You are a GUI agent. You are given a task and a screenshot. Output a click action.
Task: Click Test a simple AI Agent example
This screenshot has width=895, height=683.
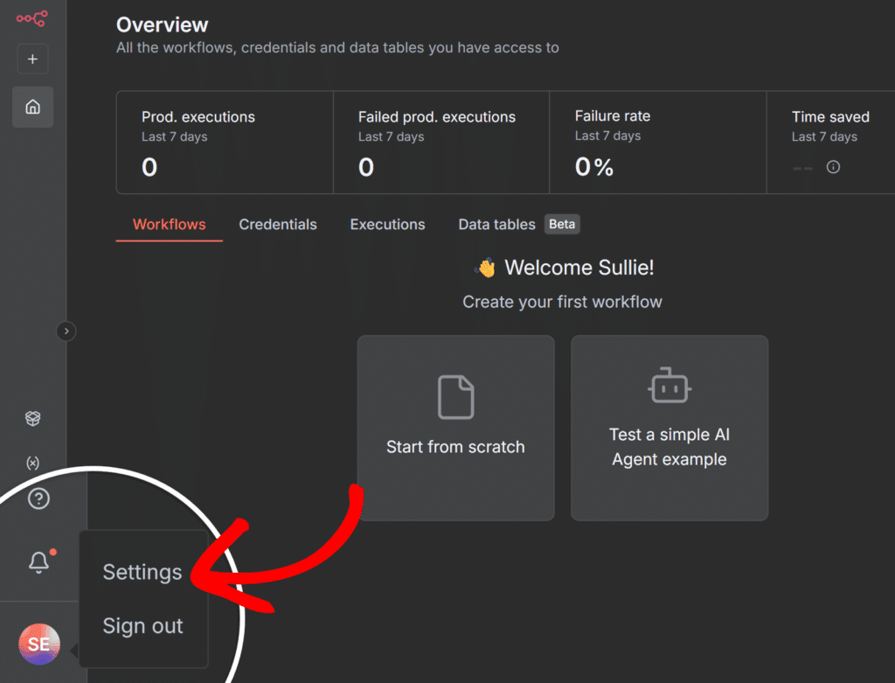tap(670, 428)
